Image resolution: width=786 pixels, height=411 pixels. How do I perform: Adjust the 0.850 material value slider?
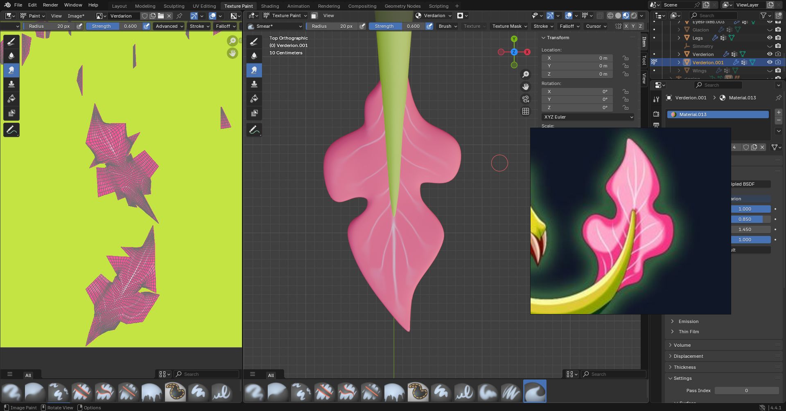[x=750, y=219]
